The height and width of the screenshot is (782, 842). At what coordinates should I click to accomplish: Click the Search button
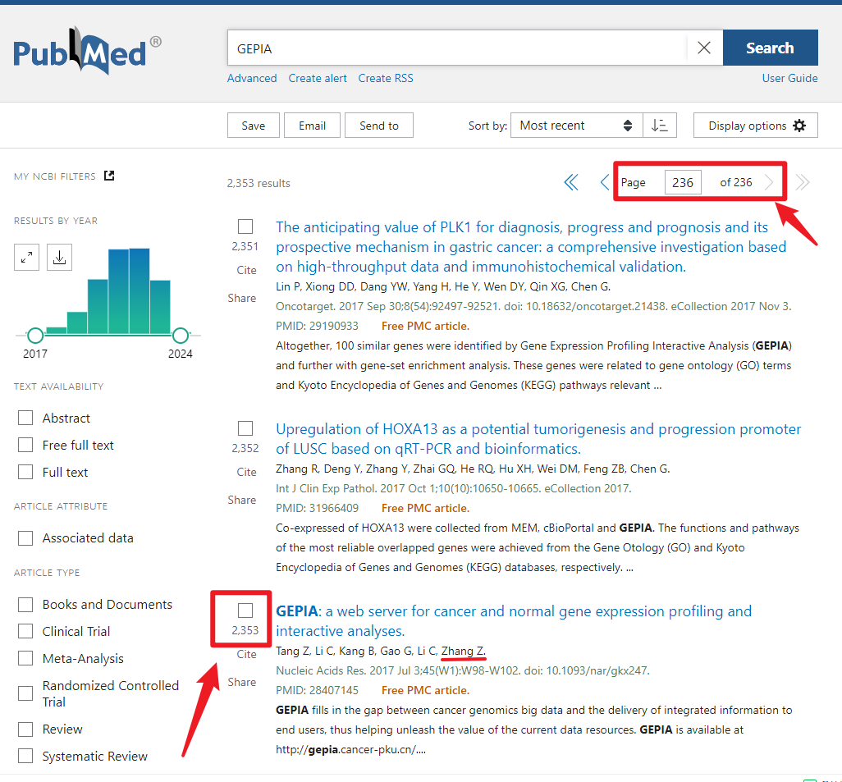pyautogui.click(x=770, y=48)
